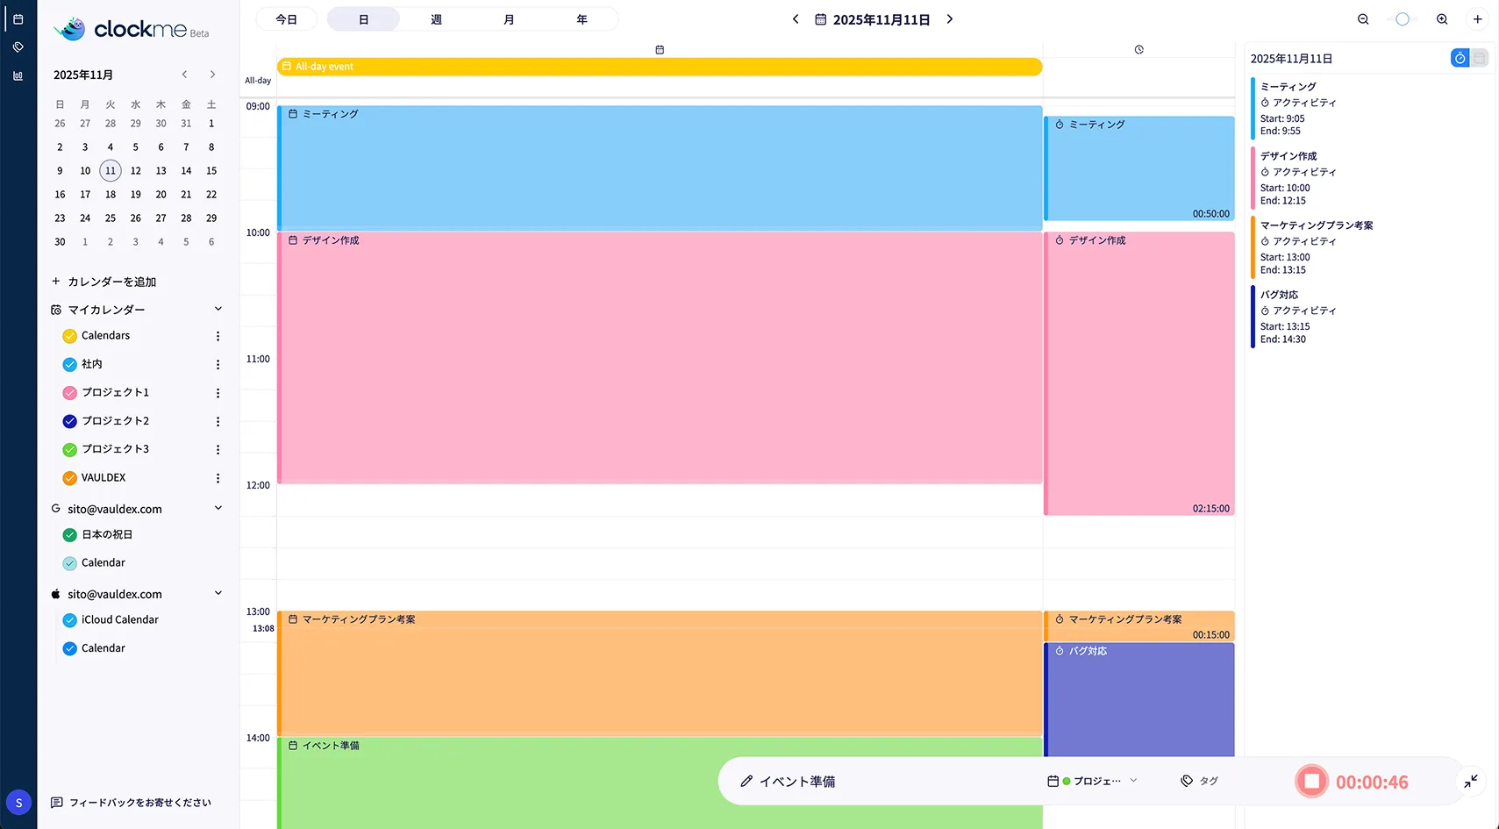Stop the running timer recording
Screen dimensions: 1499x829
tap(1311, 782)
